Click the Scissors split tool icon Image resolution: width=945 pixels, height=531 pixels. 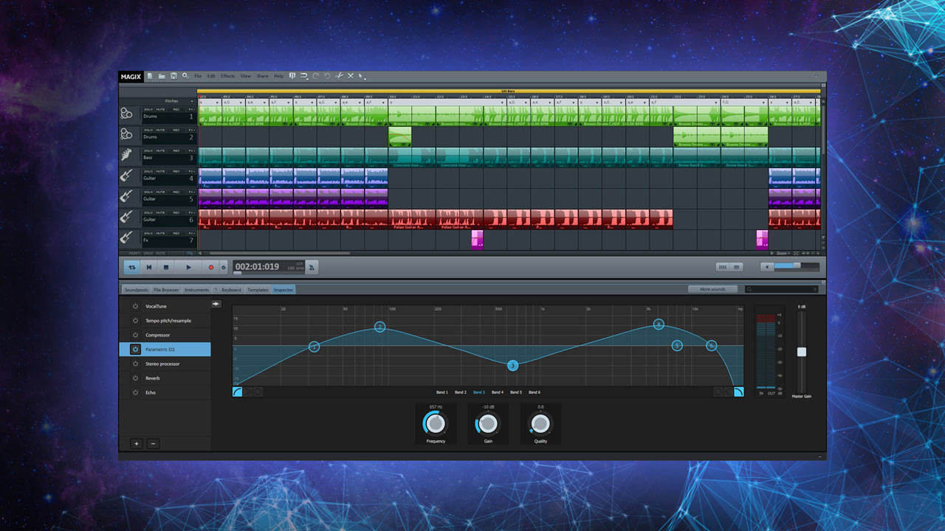pyautogui.click(x=340, y=76)
